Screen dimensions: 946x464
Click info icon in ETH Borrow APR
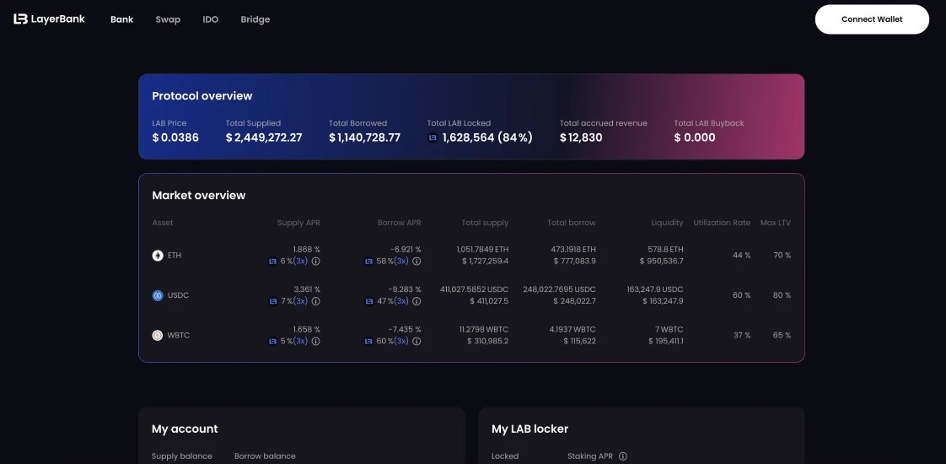click(417, 262)
